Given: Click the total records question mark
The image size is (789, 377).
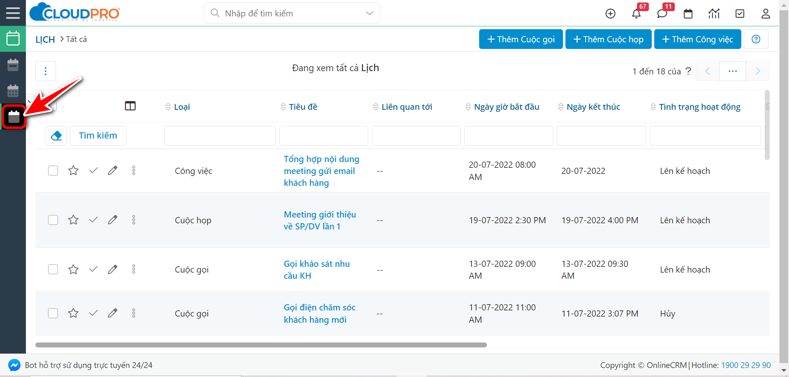Looking at the screenshot, I should click(x=688, y=71).
